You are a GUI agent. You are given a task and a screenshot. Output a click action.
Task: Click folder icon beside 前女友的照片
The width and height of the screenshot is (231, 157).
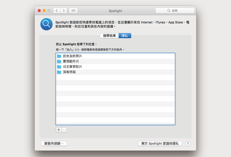[x=59, y=56]
